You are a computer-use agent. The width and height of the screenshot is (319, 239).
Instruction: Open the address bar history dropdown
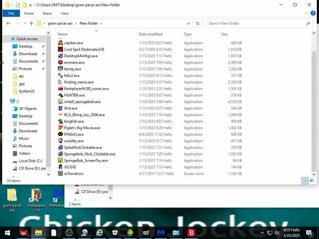[188, 24]
